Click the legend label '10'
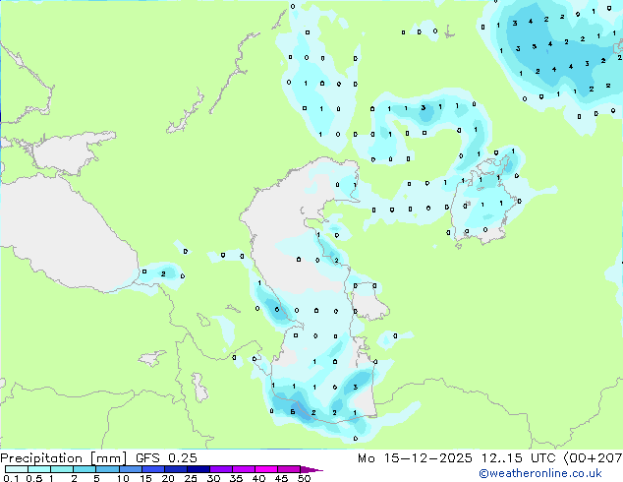 point(123,478)
